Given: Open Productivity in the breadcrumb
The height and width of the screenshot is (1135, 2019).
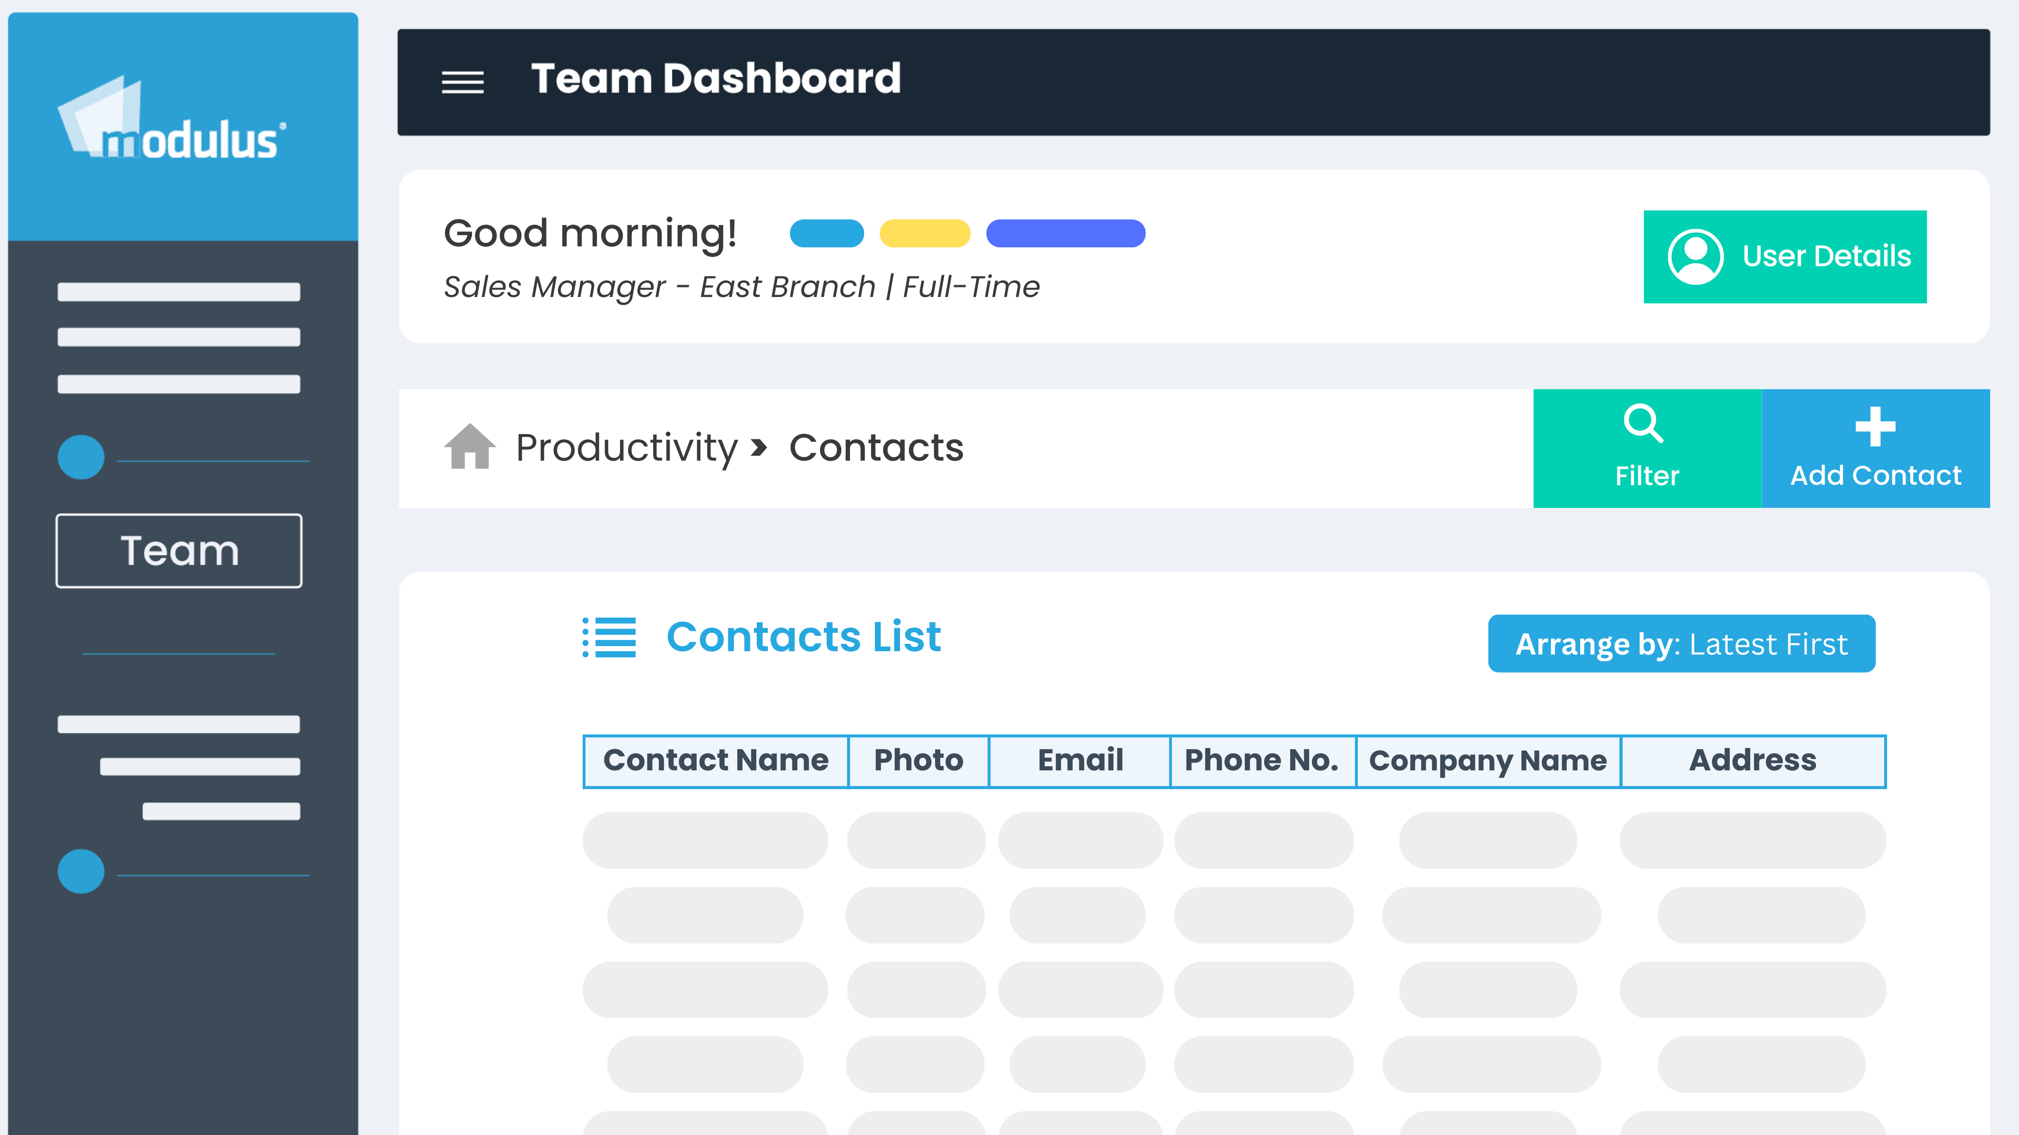Looking at the screenshot, I should click(626, 447).
